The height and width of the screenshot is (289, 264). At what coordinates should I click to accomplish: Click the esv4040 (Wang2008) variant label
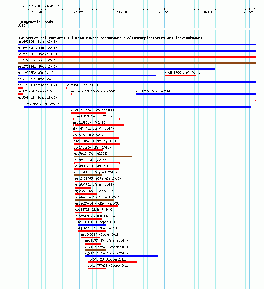(90, 160)
